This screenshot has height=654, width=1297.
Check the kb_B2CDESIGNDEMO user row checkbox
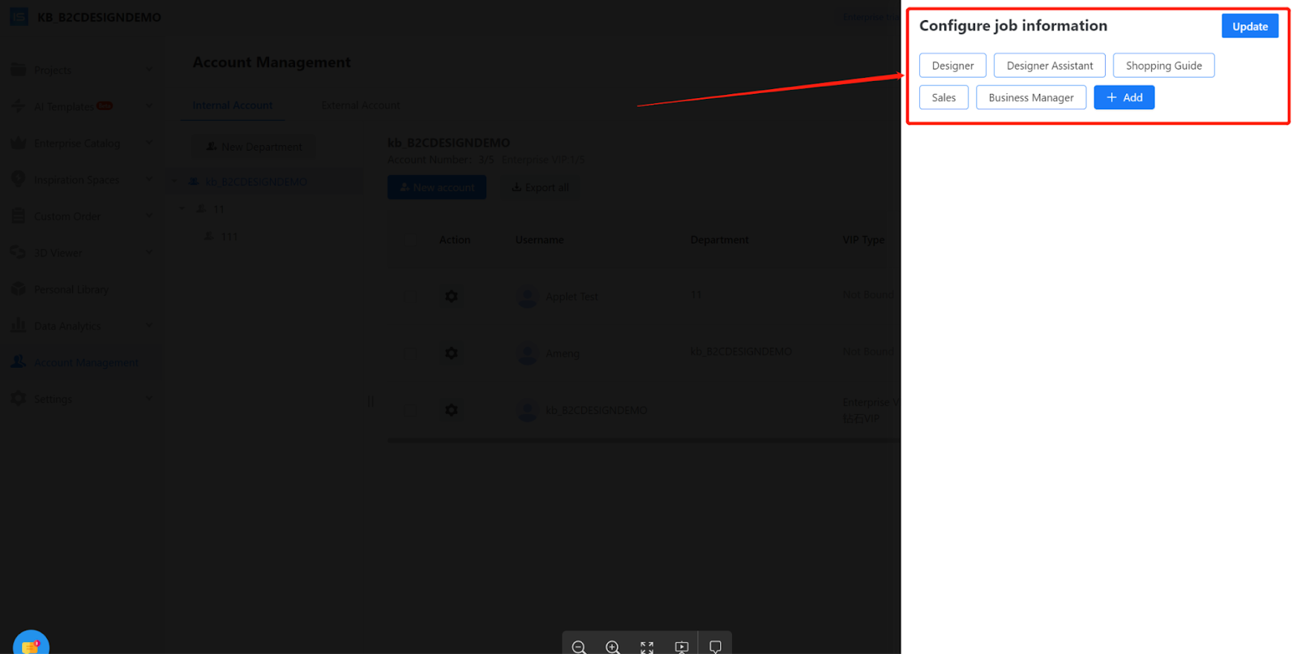click(x=409, y=410)
